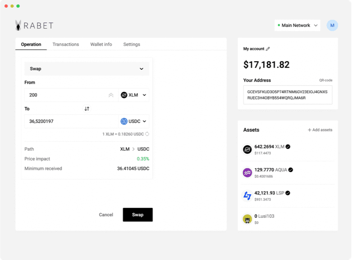The width and height of the screenshot is (352, 260).
Task: Switch to the Transactions tab
Action: tap(66, 45)
